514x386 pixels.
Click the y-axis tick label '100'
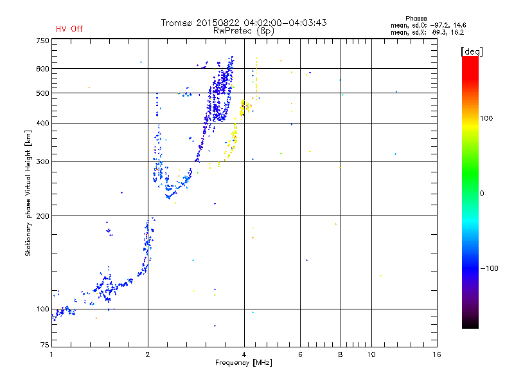[x=42, y=309]
